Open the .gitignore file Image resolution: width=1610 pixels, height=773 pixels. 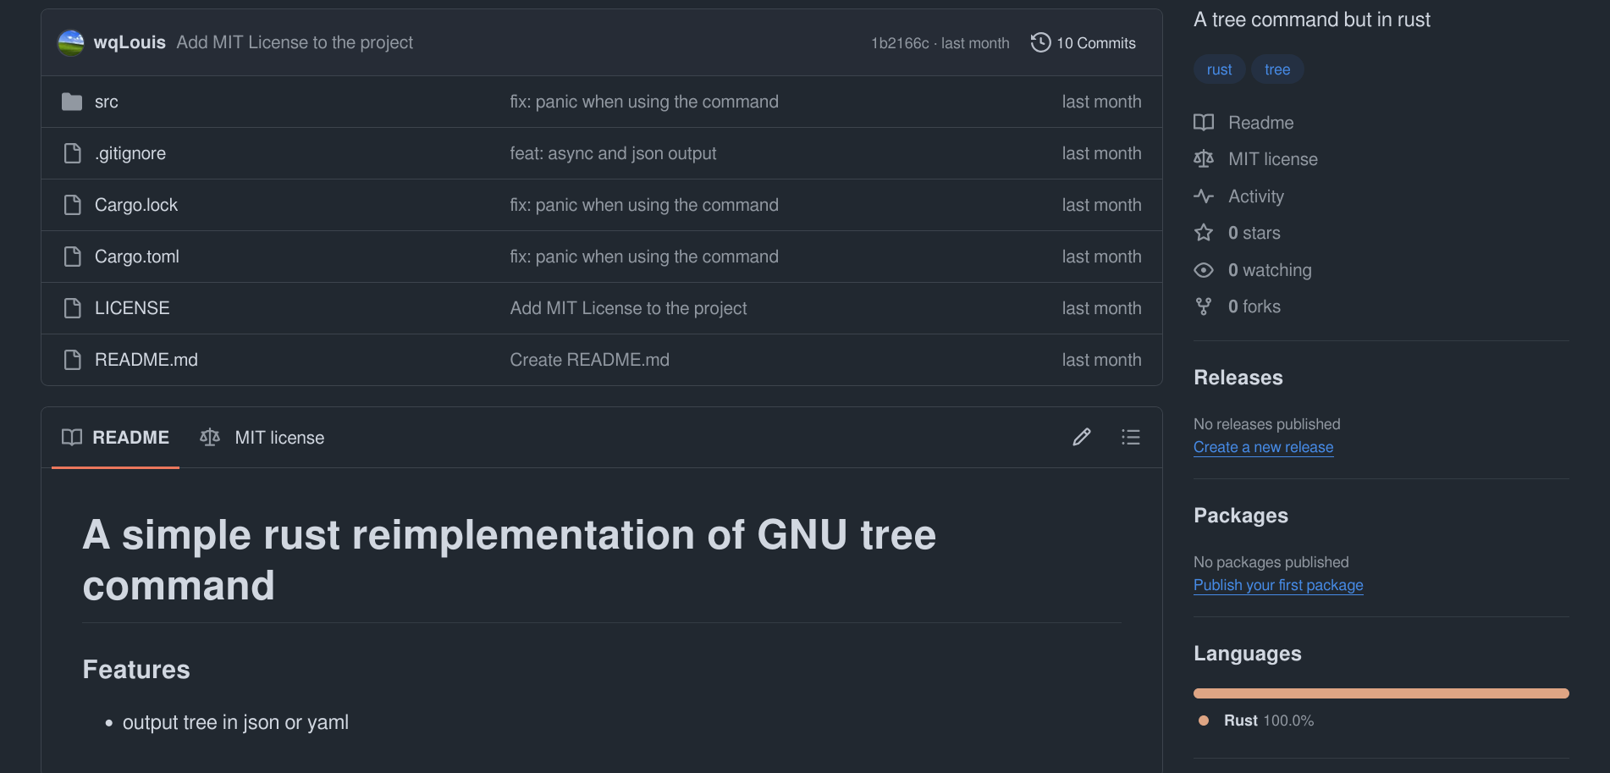tap(130, 153)
